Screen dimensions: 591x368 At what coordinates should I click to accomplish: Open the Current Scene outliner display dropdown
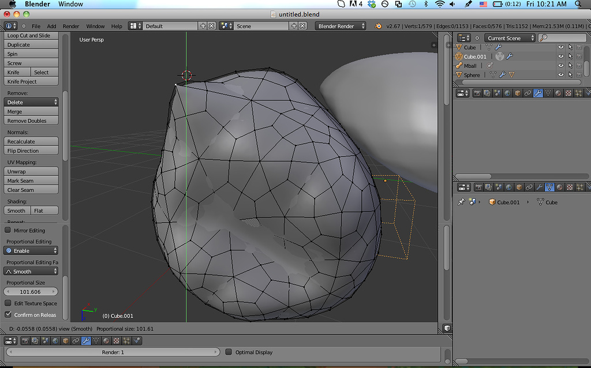tap(510, 38)
